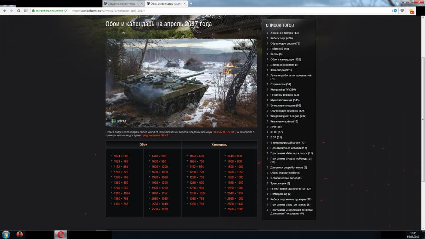The height and width of the screenshot is (239, 425).
Task: Open the 'Дневники разработчиков (5)' tag
Action: coord(289,167)
